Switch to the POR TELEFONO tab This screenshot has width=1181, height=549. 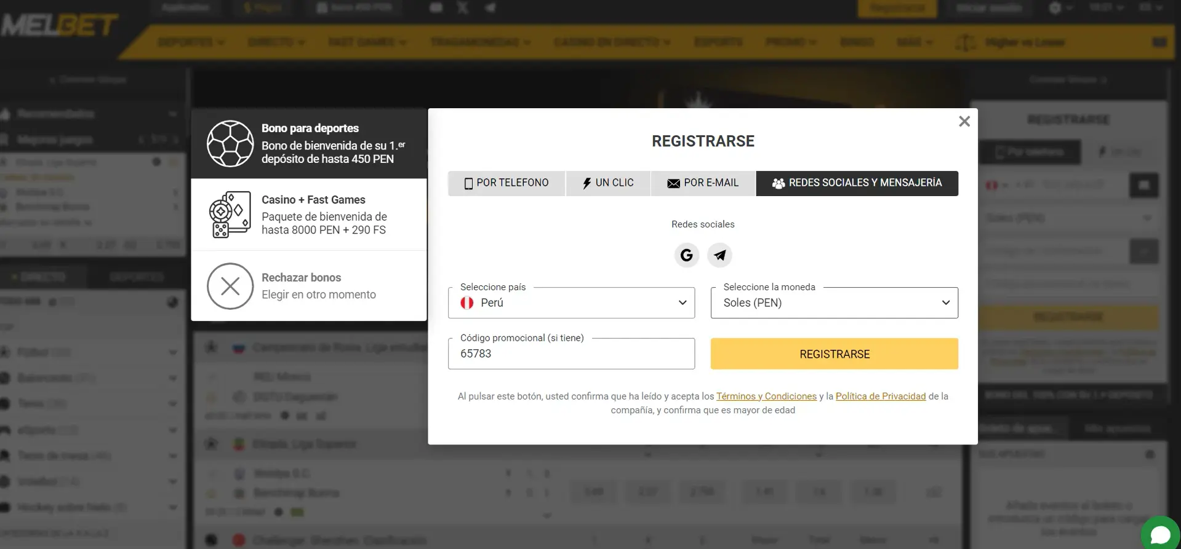(506, 183)
